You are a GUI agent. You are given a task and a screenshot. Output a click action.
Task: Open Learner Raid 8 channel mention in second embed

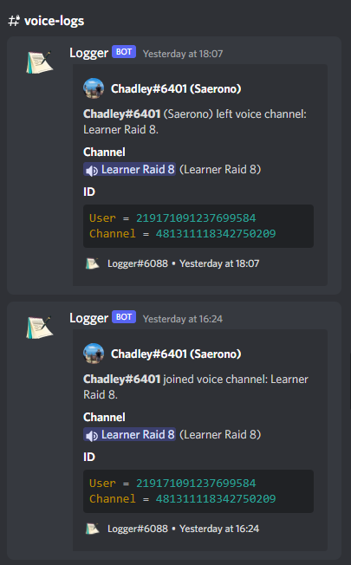(x=130, y=434)
